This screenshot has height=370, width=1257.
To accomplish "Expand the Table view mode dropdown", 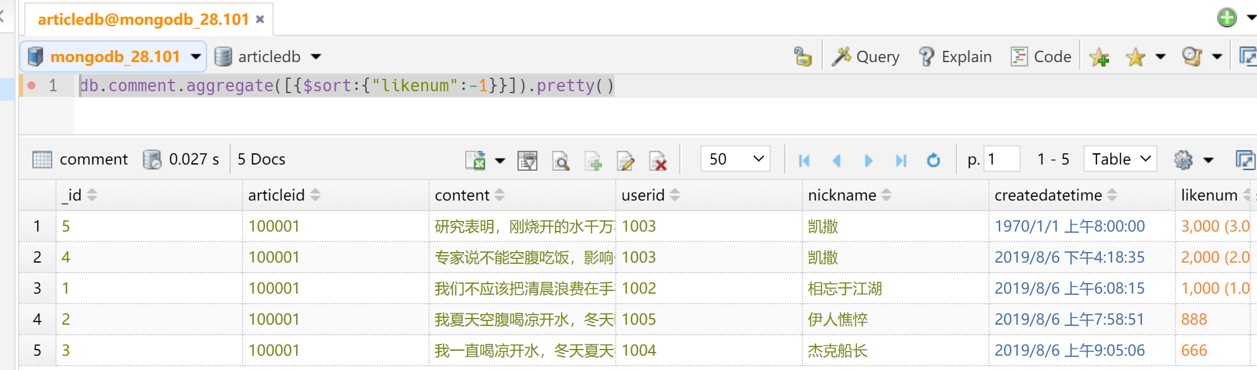I will (1120, 159).
